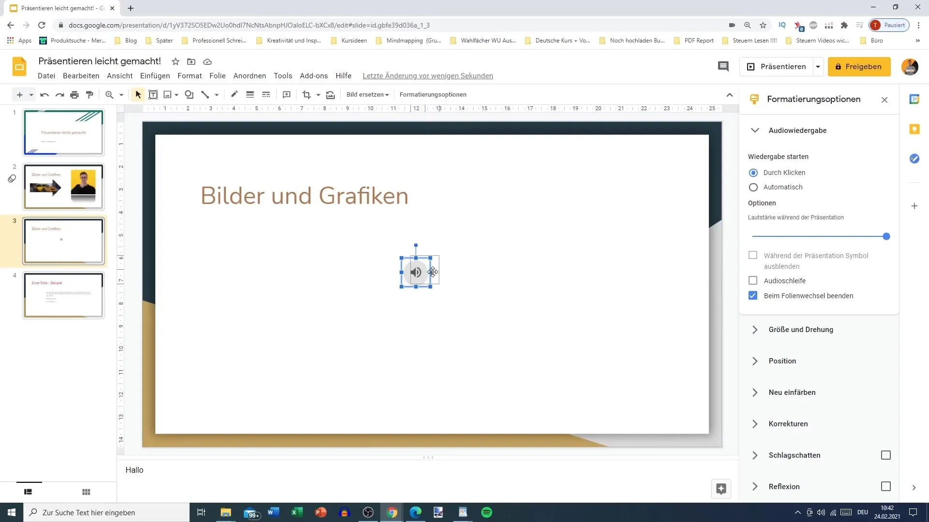Open the Bild ersetzen dropdown
The image size is (929, 522).
click(x=367, y=95)
